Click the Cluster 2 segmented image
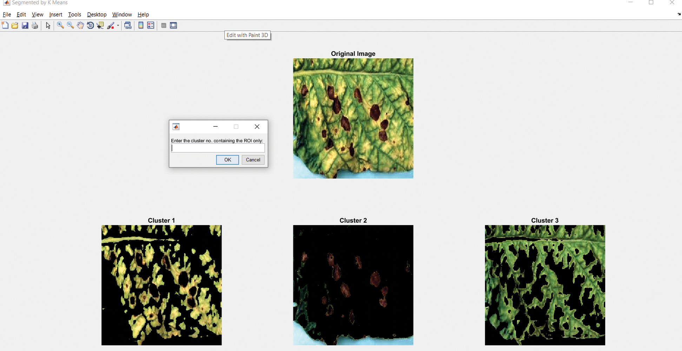The width and height of the screenshot is (682, 351). [x=353, y=285]
